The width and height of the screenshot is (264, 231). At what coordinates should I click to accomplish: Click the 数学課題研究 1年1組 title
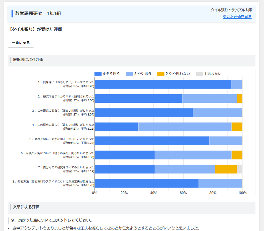tap(38, 14)
